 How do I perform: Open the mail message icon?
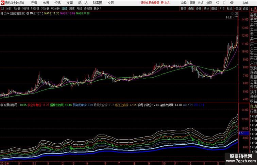(232, 3)
